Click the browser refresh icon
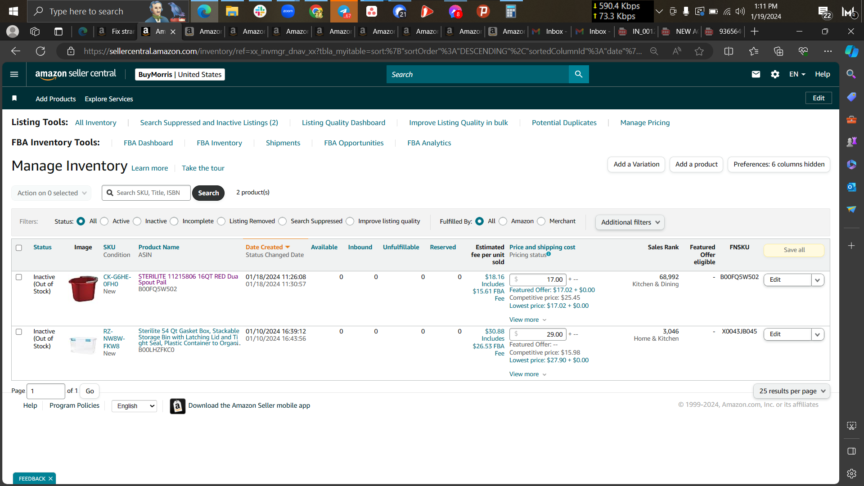This screenshot has height=486, width=864. (40, 51)
